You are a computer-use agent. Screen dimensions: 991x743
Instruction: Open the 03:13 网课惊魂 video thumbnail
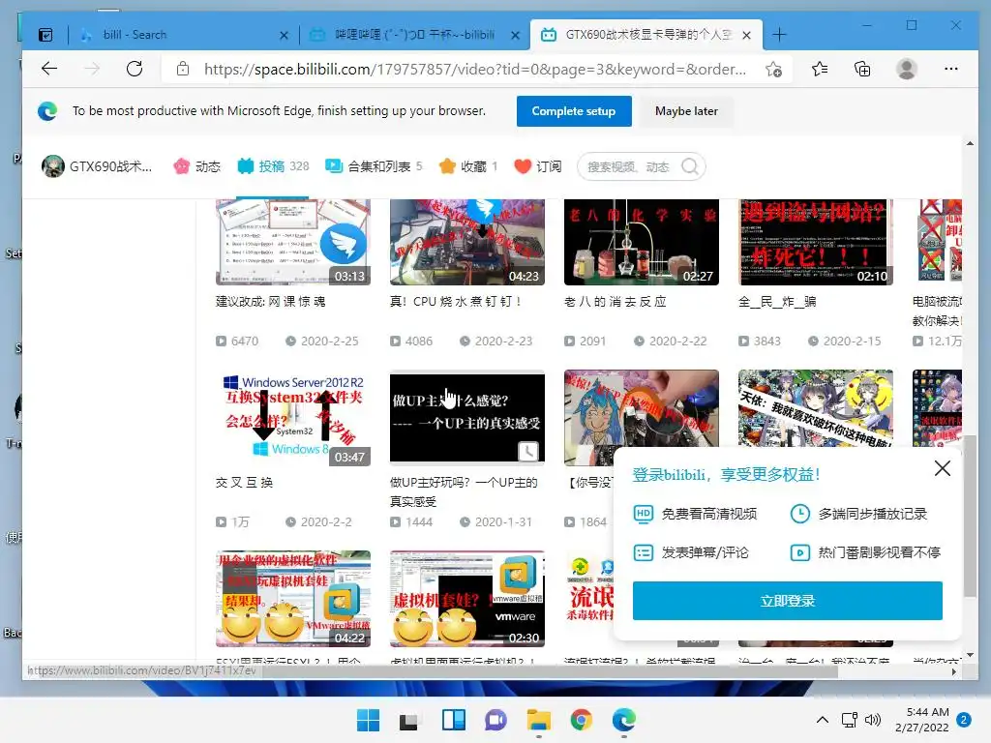click(293, 242)
